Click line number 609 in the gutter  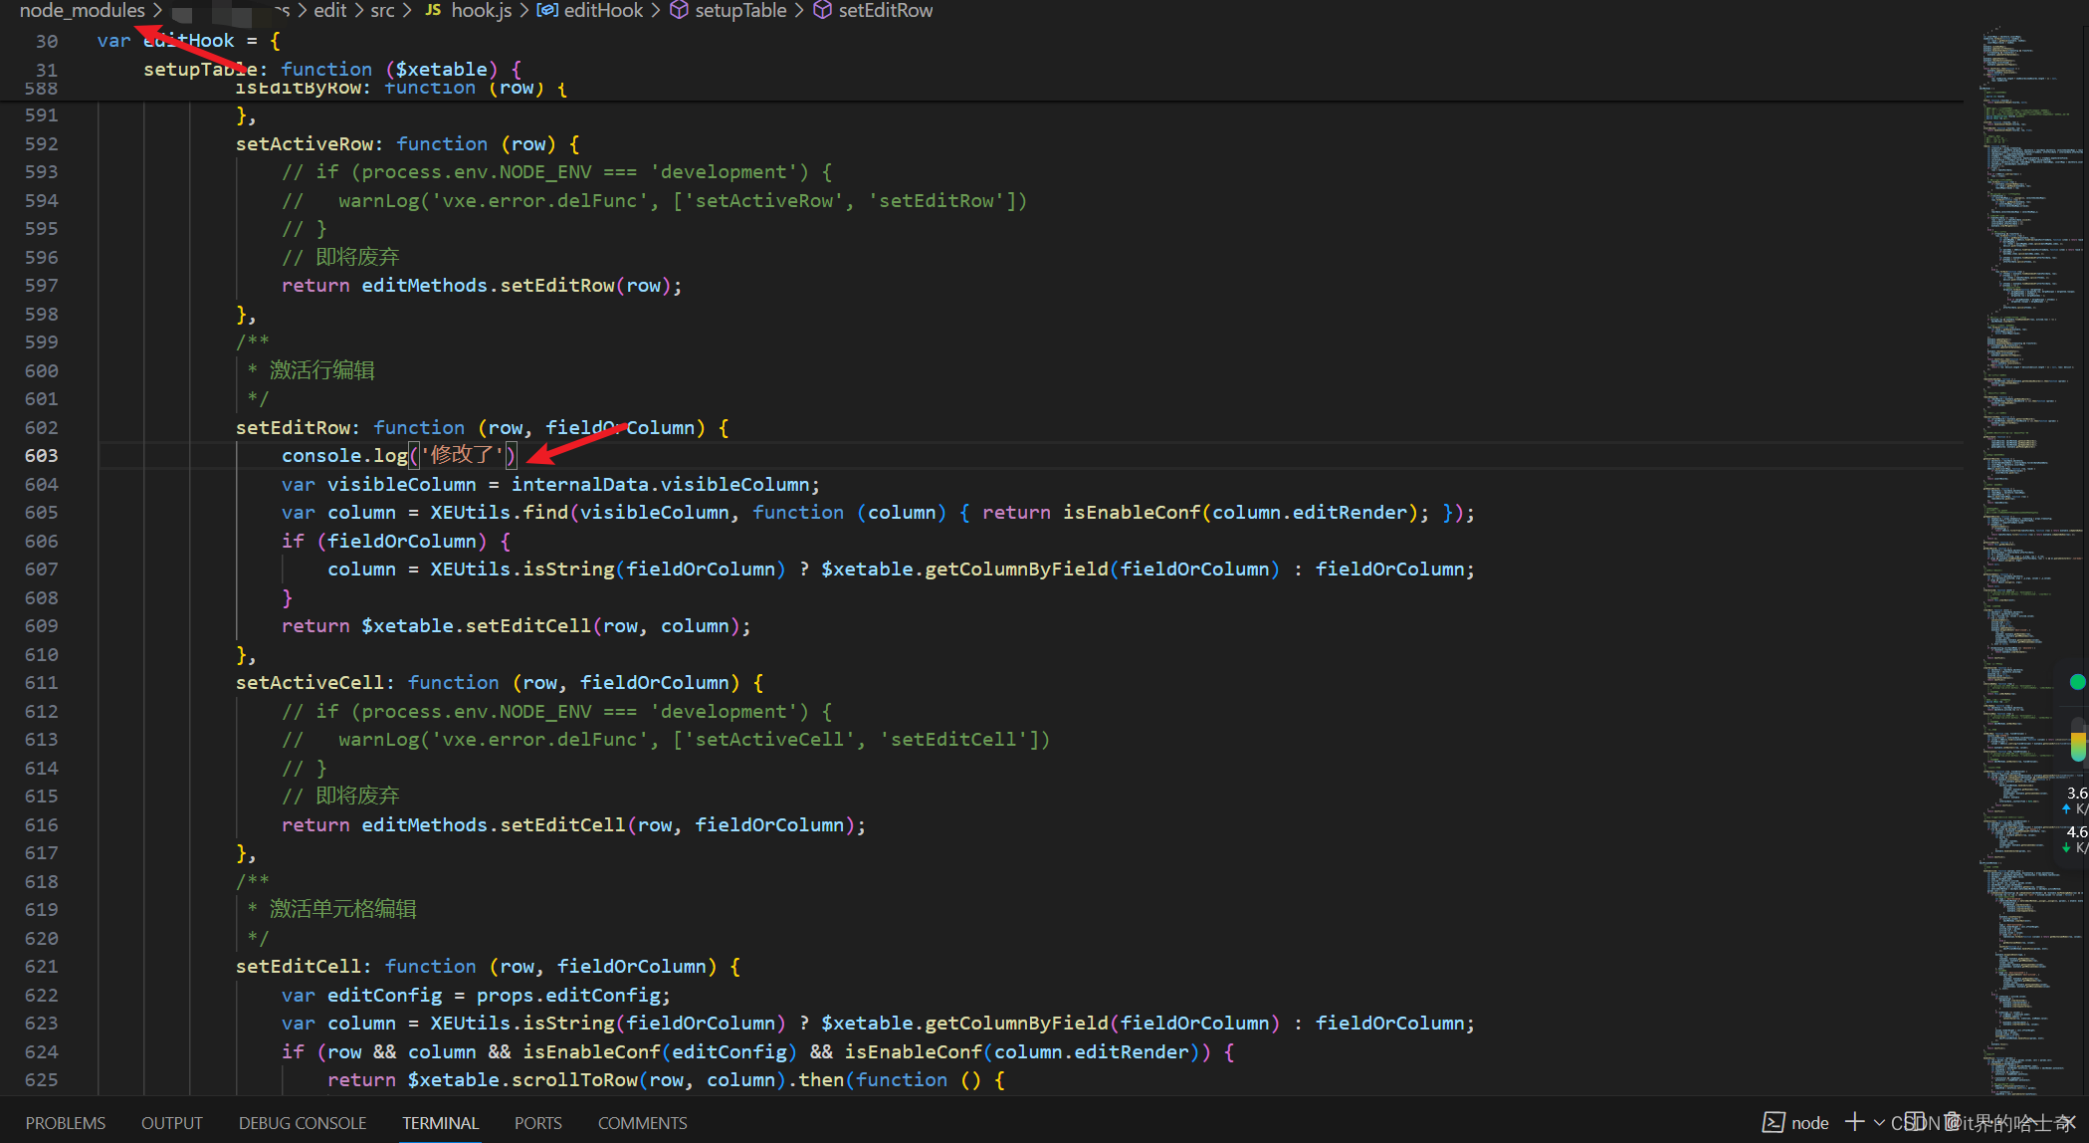point(41,625)
